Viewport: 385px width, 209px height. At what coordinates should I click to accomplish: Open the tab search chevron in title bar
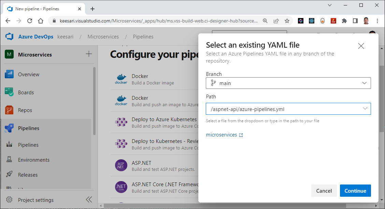click(x=330, y=5)
